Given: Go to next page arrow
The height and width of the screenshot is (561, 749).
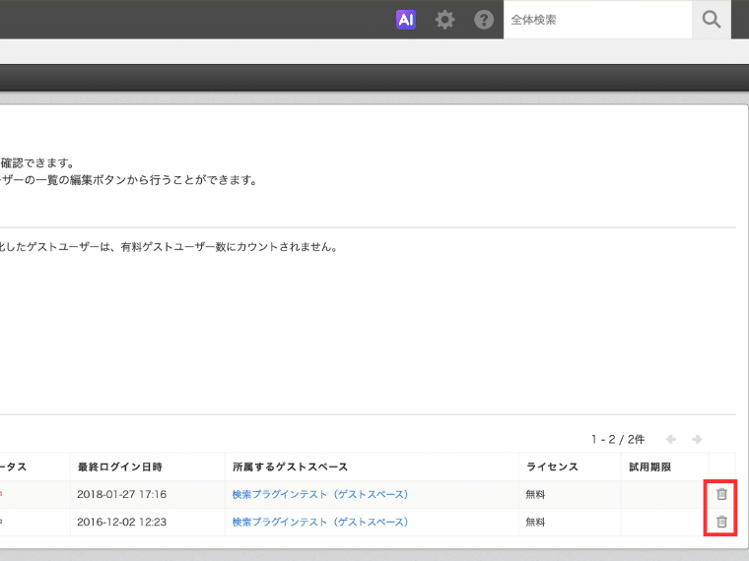Looking at the screenshot, I should click(x=697, y=439).
